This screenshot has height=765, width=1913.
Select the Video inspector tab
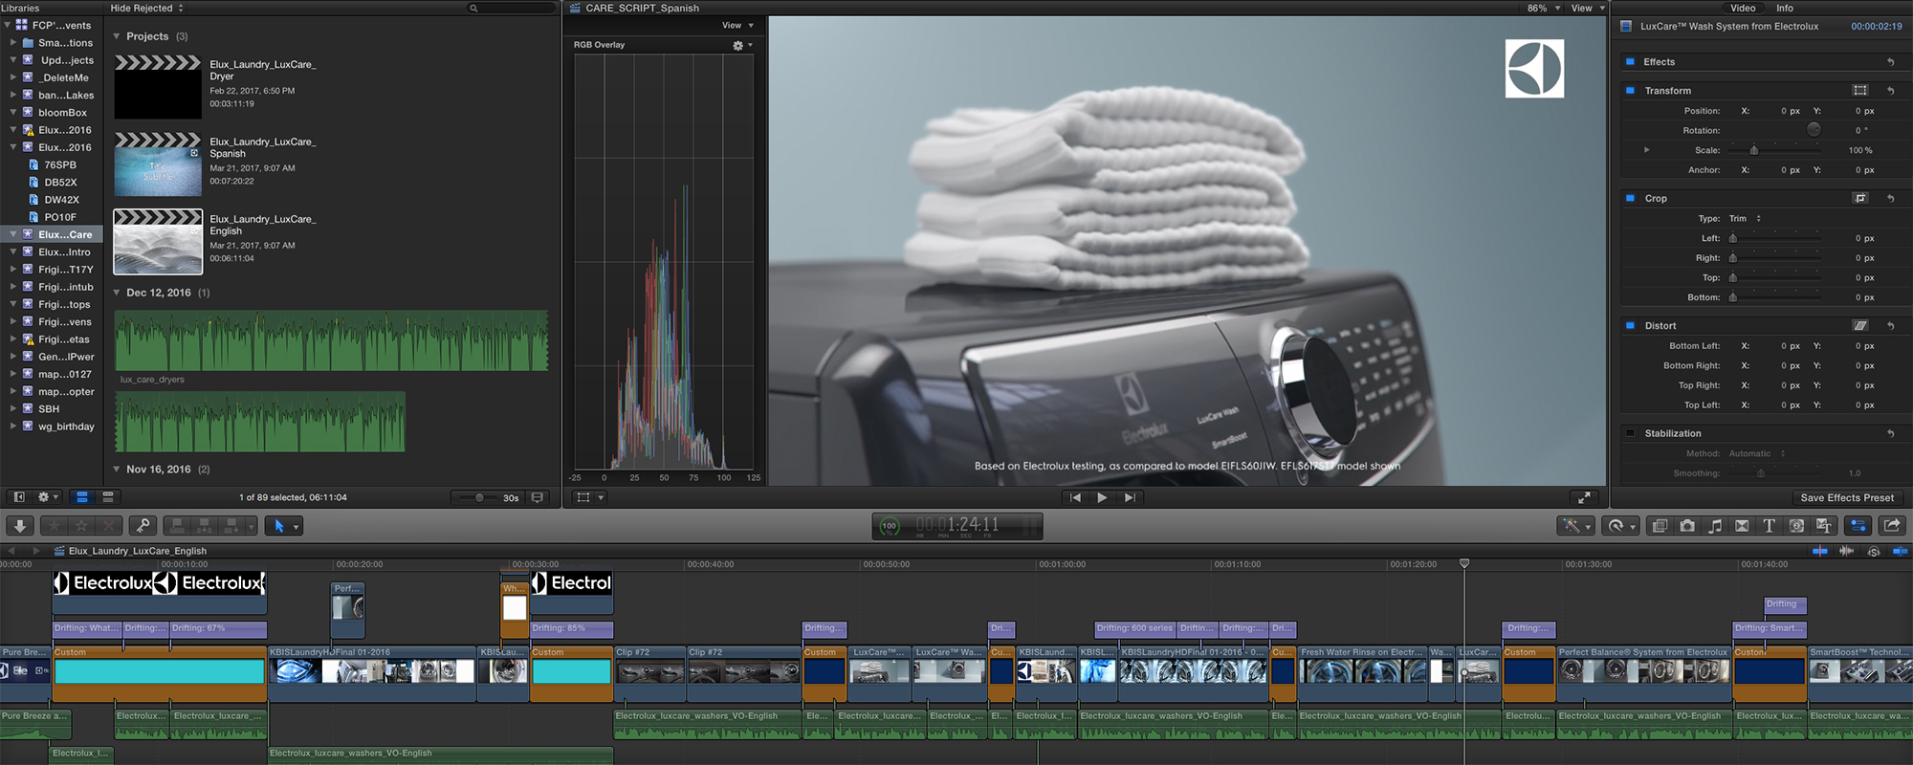[x=1743, y=8]
